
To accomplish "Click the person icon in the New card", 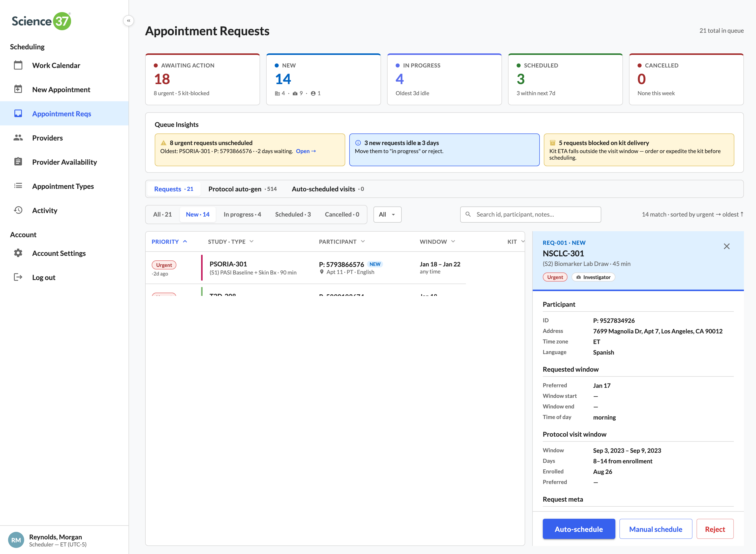I will pyautogui.click(x=313, y=94).
